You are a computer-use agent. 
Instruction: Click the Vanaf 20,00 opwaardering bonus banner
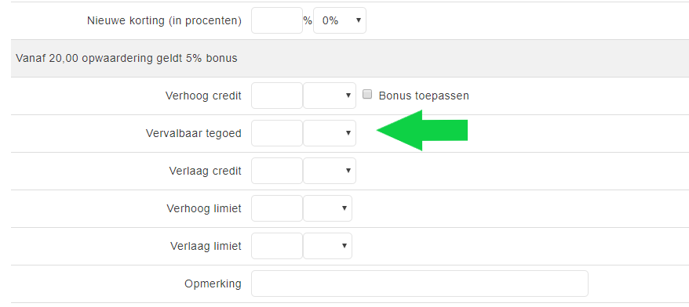(x=350, y=58)
